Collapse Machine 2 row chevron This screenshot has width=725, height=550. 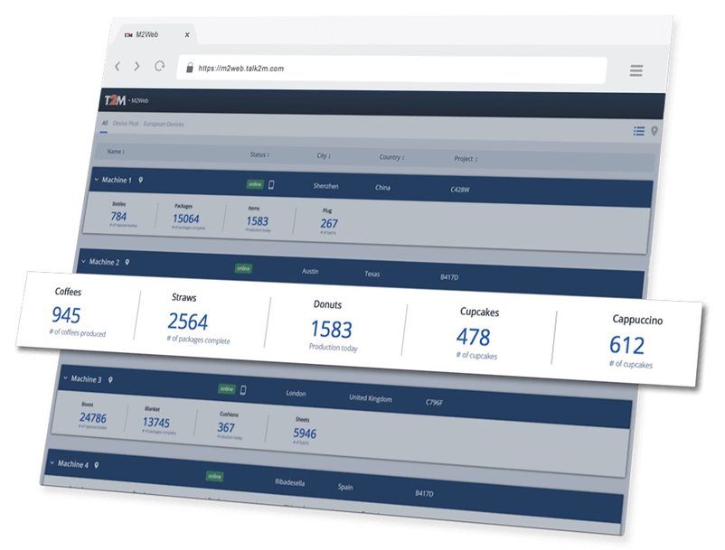tap(84, 261)
